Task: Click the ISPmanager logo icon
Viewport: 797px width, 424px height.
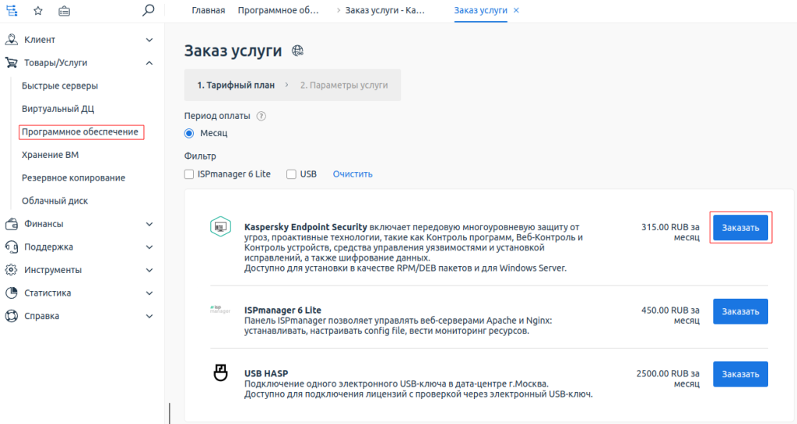Action: pos(220,309)
